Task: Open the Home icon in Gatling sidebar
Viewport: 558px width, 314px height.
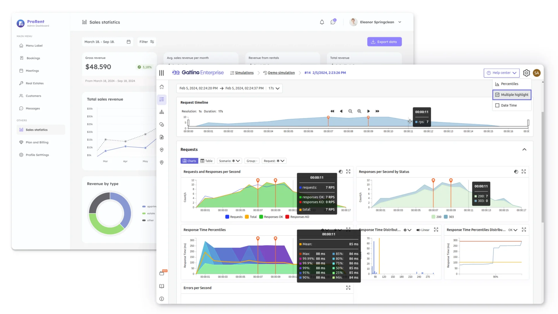Action: (x=162, y=87)
